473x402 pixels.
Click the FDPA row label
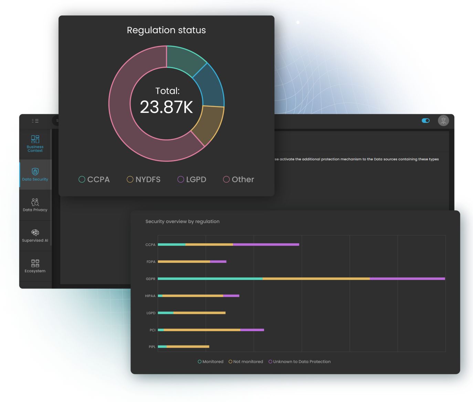(x=151, y=262)
